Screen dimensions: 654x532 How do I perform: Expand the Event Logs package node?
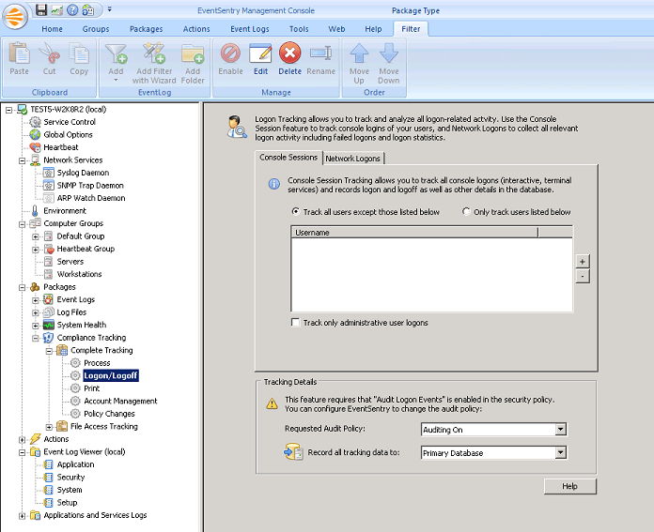36,300
